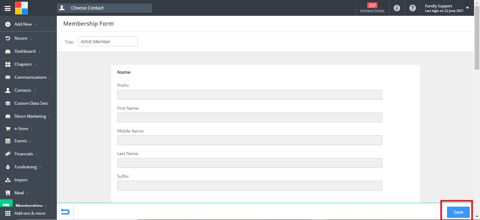
Task: Select Fundraising in the sidebar
Action: click(25, 167)
